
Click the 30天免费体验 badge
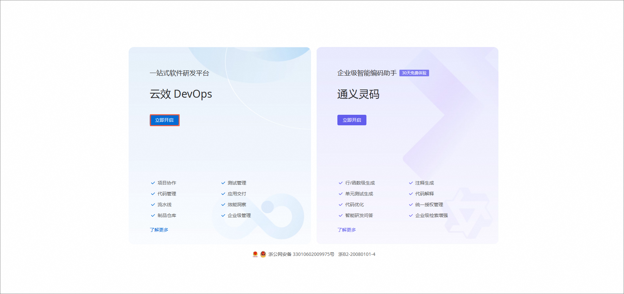coord(414,73)
